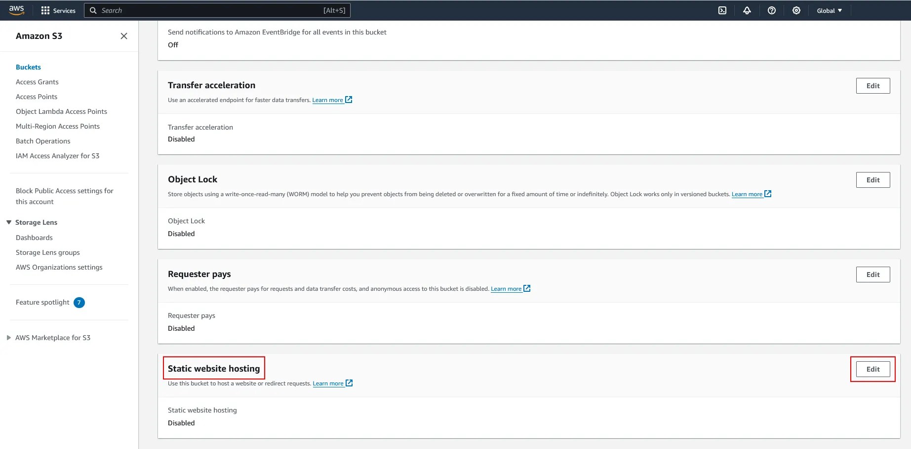Open the settings gear in top bar
Image resolution: width=911 pixels, height=449 pixels.
[796, 10]
